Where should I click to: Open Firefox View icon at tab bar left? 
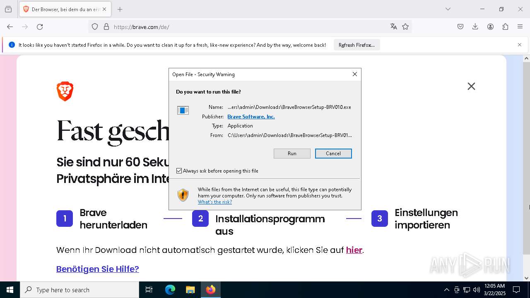[x=8, y=9]
